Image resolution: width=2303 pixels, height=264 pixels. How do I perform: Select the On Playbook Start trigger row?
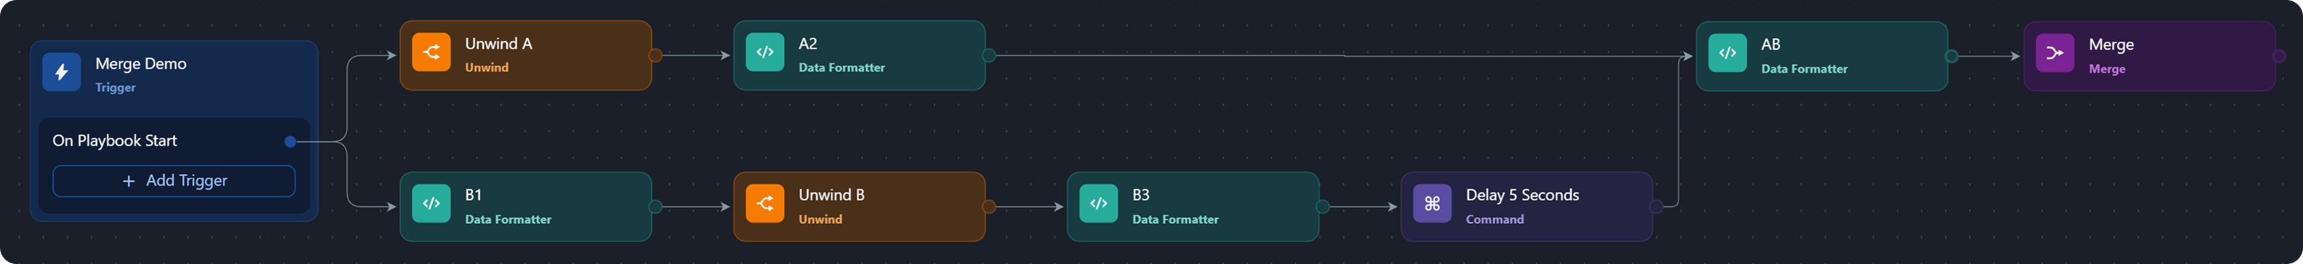[x=175, y=141]
